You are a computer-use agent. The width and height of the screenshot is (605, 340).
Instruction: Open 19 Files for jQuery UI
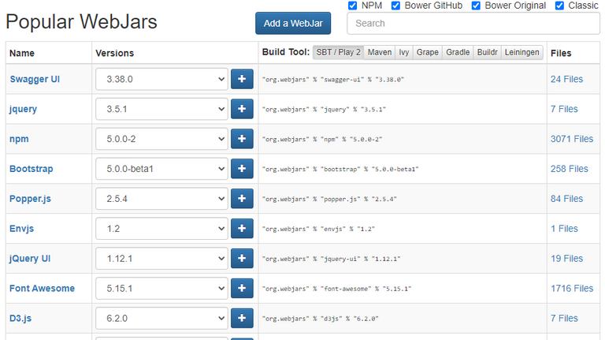566,259
